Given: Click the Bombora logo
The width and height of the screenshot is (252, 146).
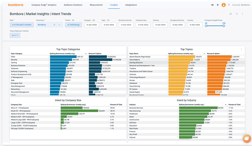Looking at the screenshot, I should pyautogui.click(x=16, y=5).
